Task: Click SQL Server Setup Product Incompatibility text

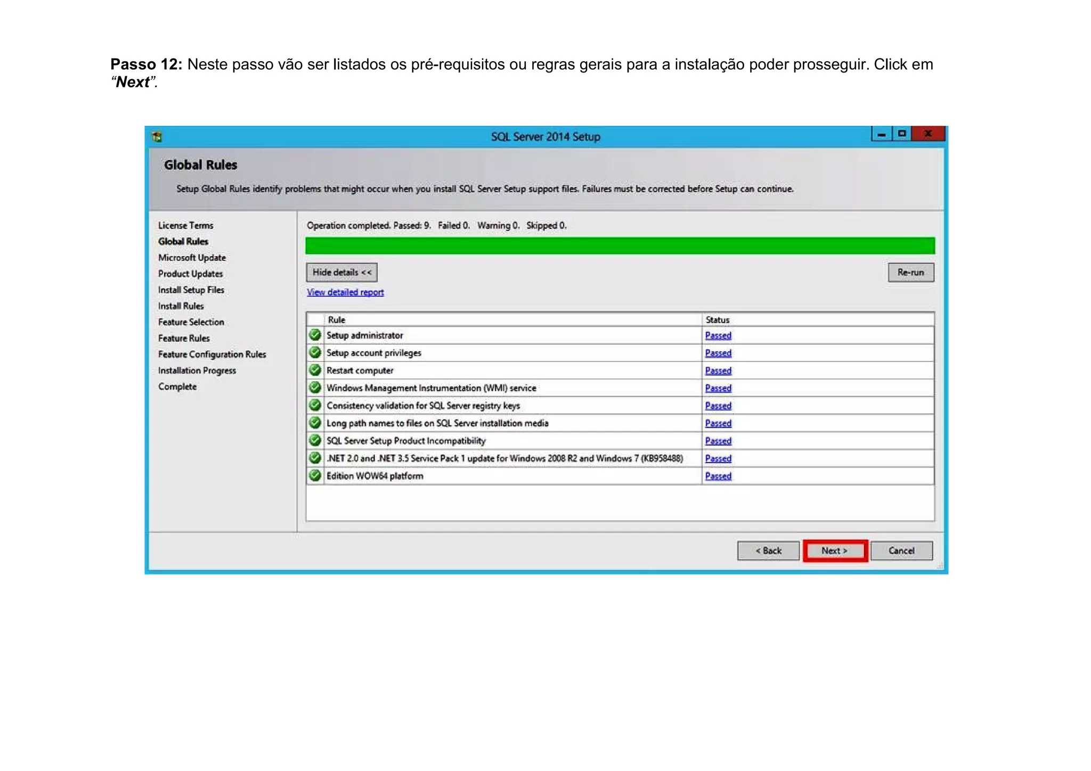Action: pyautogui.click(x=406, y=441)
